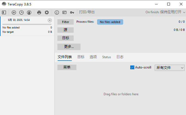Click the printer icon in toolbar
Image resolution: width=186 pixels, height=115 pixels.
click(39, 12)
